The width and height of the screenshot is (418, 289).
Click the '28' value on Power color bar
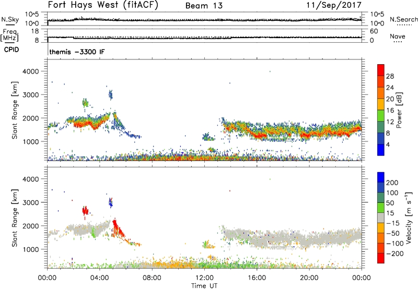point(390,76)
